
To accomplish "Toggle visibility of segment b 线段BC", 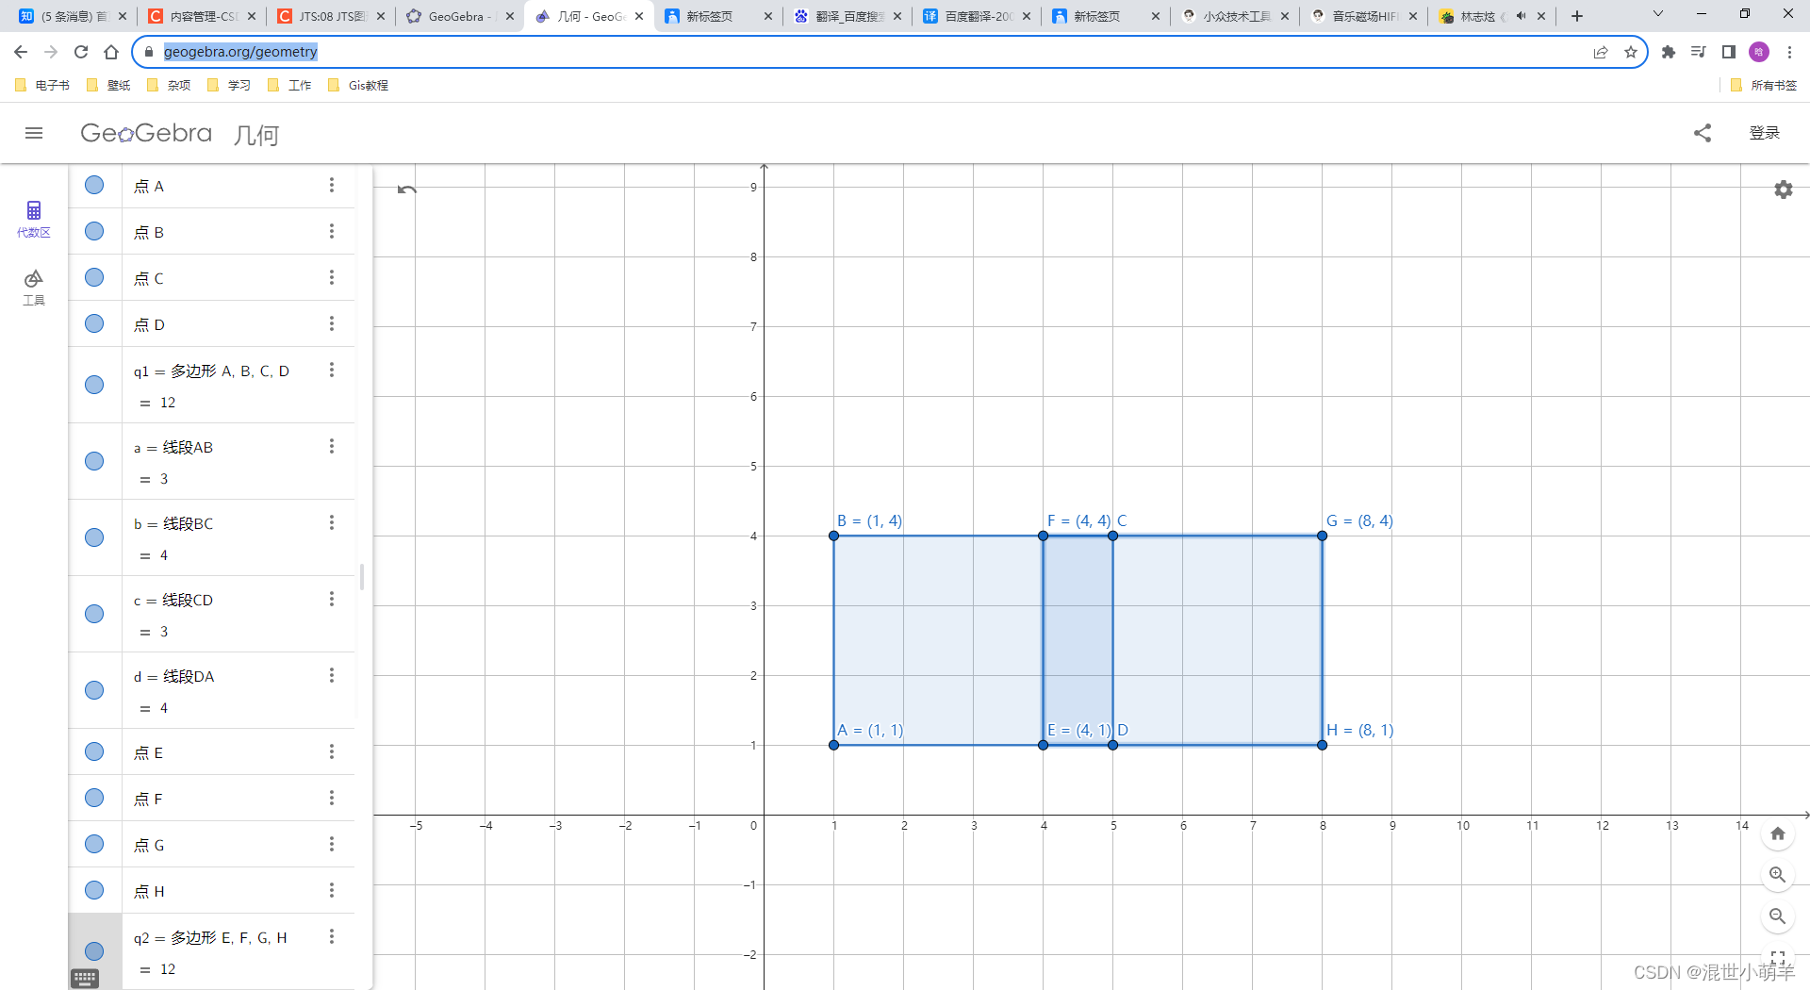I will 94,537.
